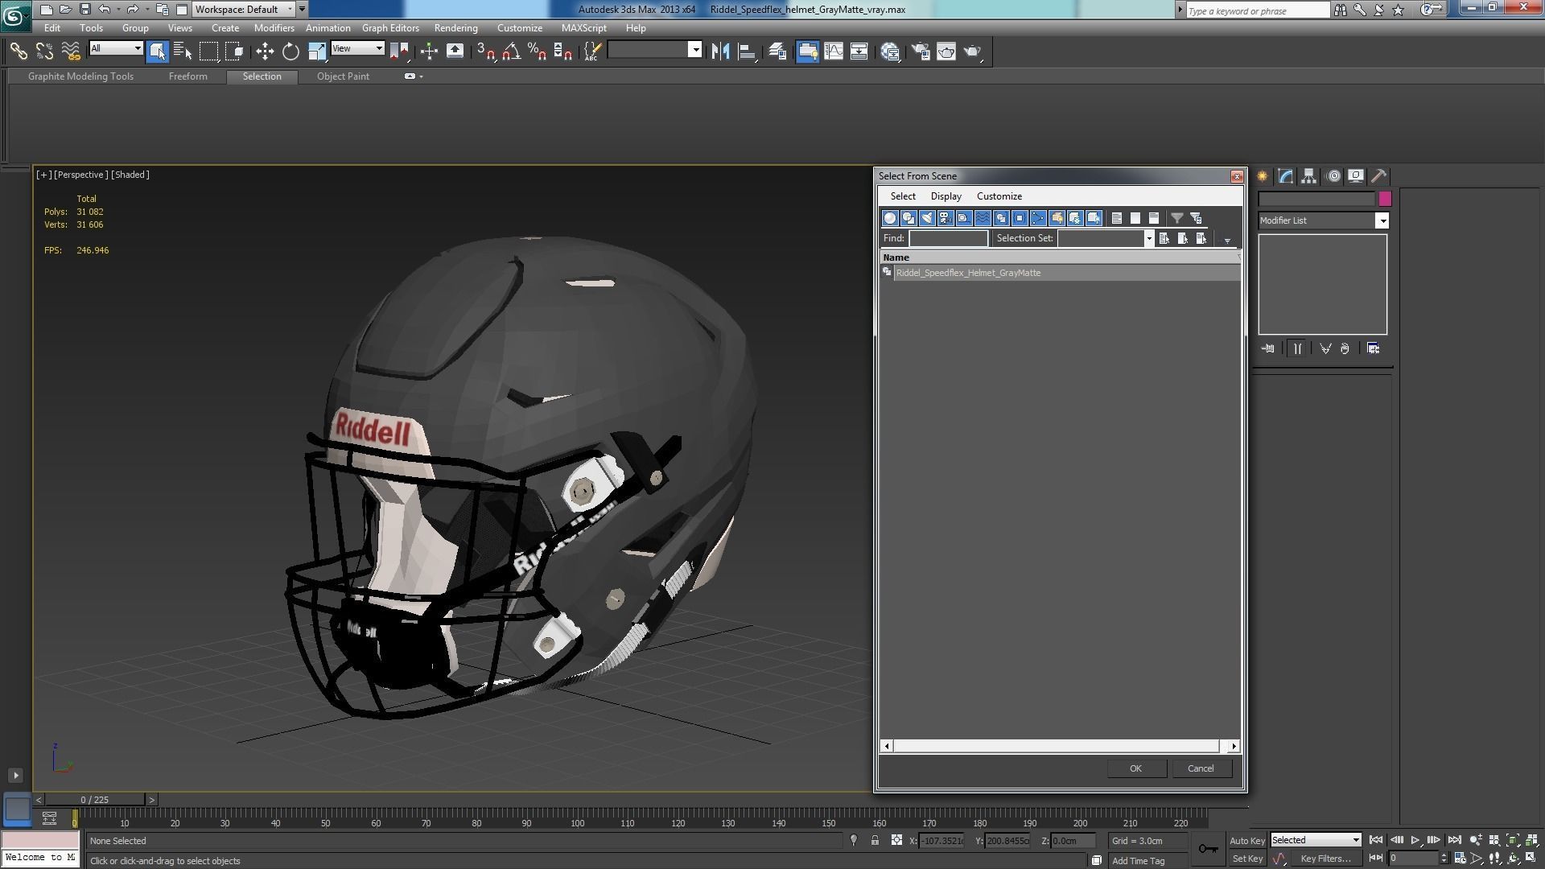Click the funnel filter icon in Select From Scene

click(1176, 218)
